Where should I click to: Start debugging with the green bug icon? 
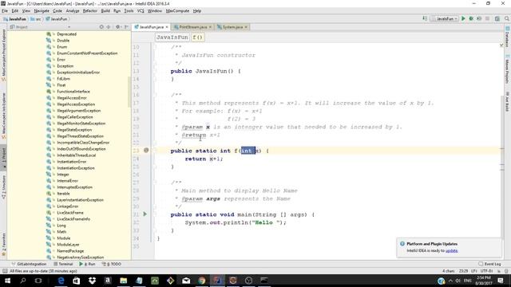(x=471, y=19)
